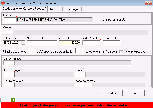The image size is (153, 108).
Task: Switch to the Rateio CC tab
Action: (x=55, y=9)
